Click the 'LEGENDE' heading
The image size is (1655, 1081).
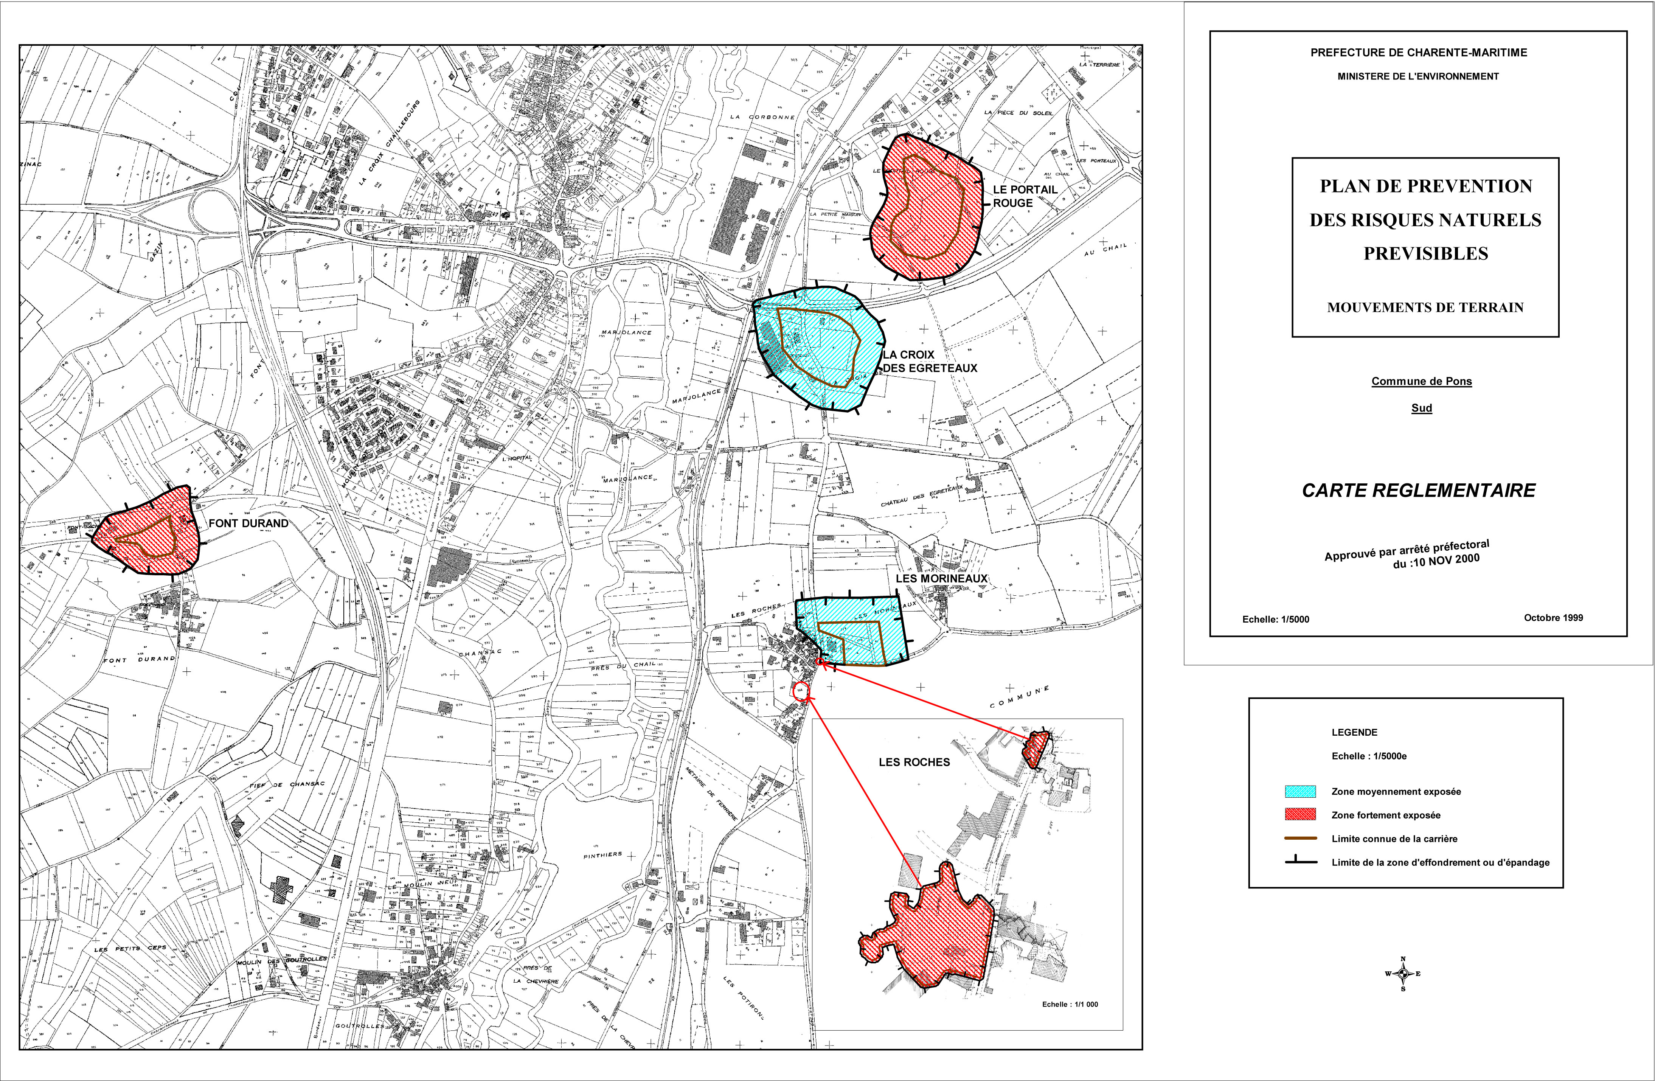coord(1354,733)
